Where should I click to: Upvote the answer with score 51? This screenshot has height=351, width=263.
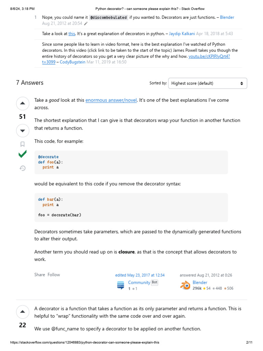23,103
